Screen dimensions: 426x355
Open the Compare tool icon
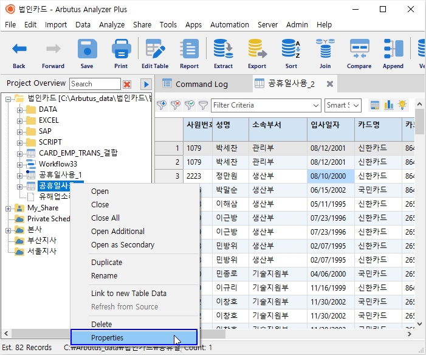(359, 49)
